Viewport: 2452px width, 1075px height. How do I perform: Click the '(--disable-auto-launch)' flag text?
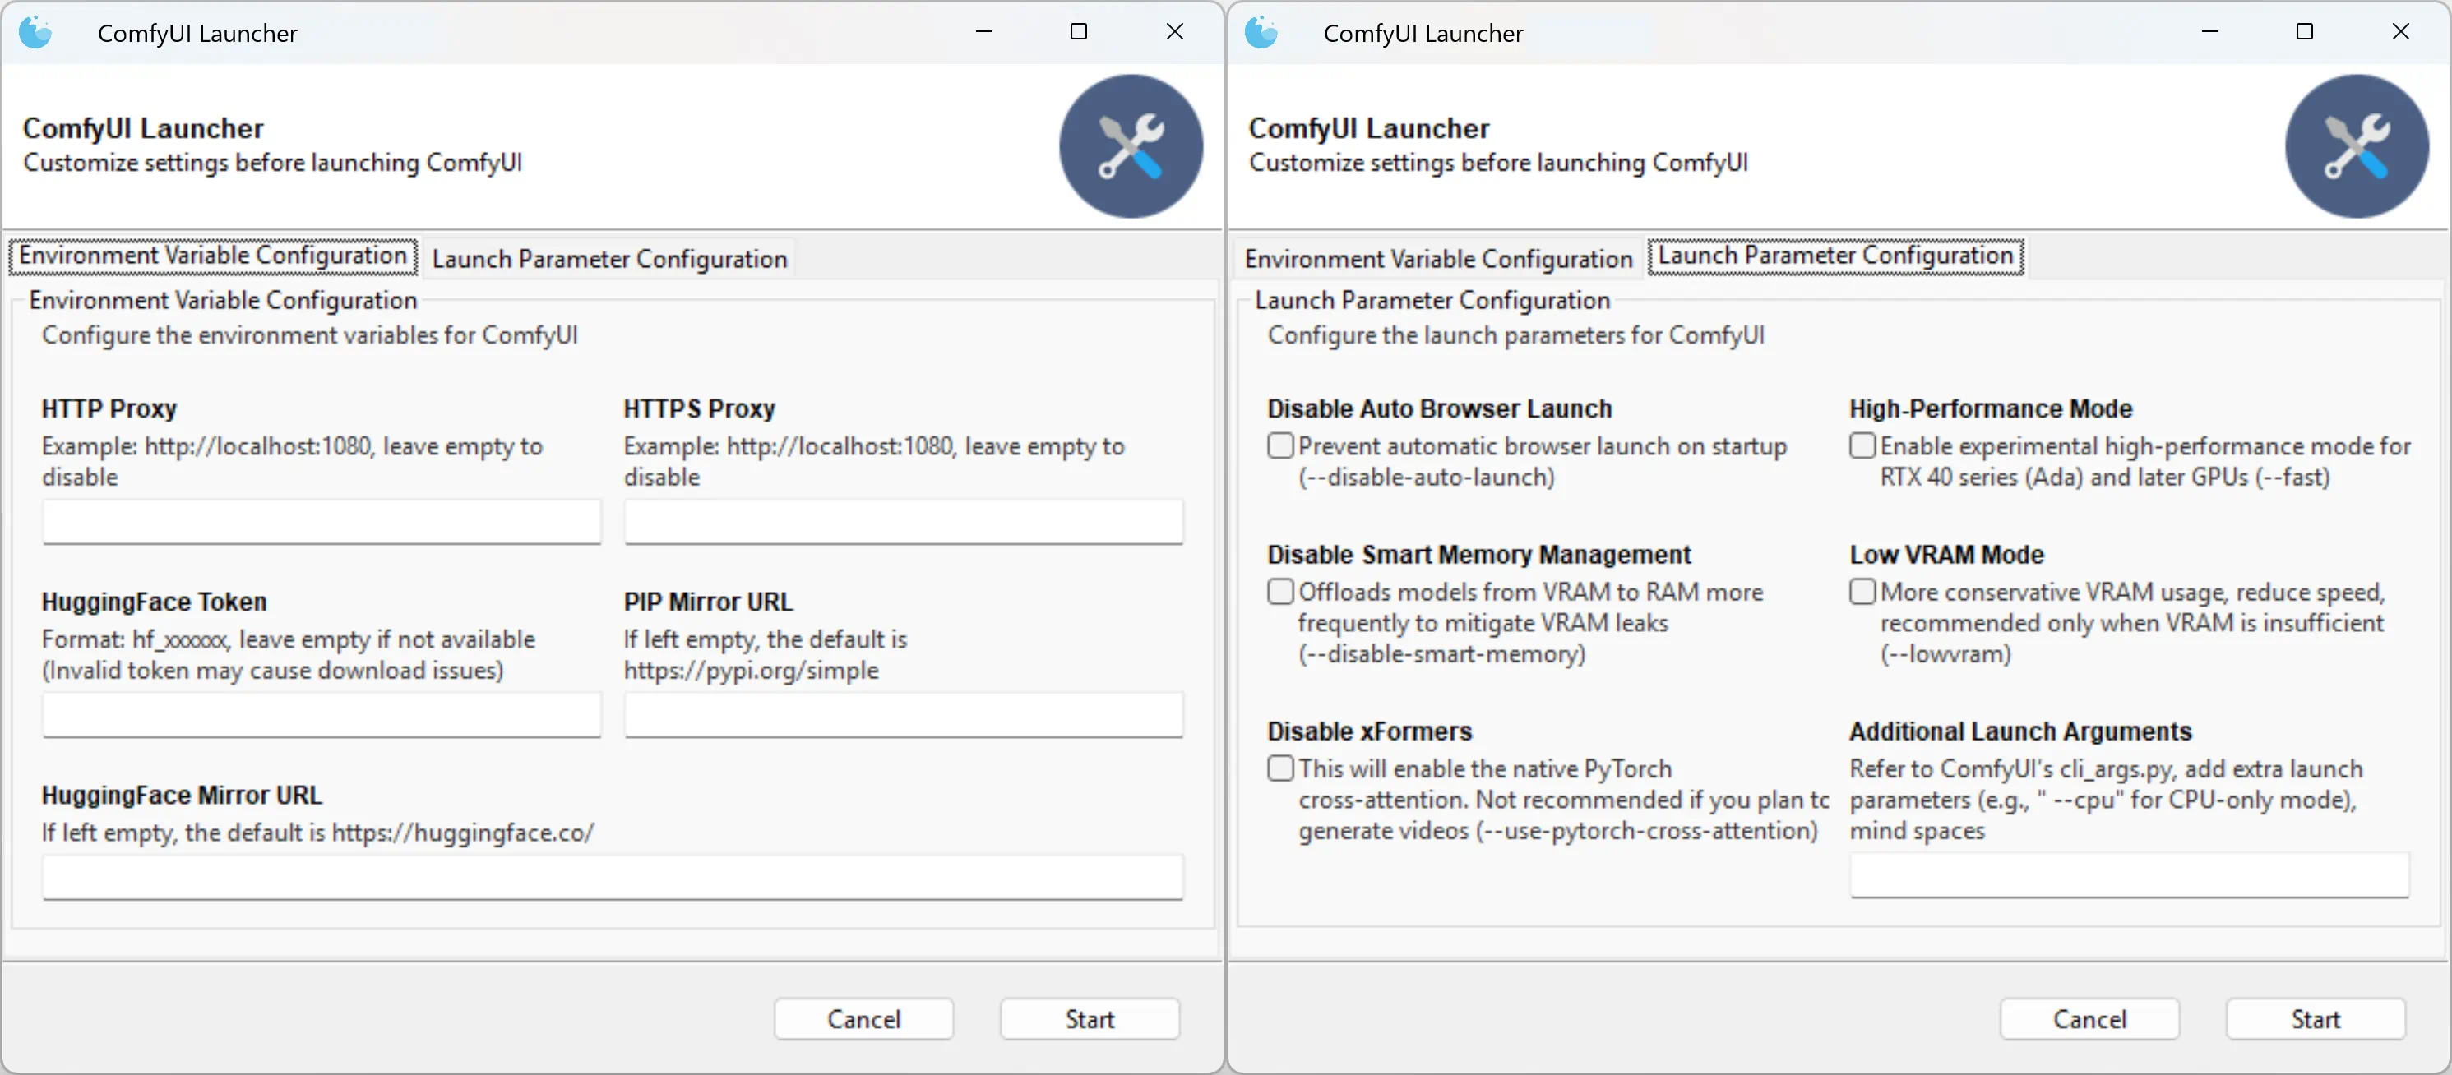tap(1426, 478)
